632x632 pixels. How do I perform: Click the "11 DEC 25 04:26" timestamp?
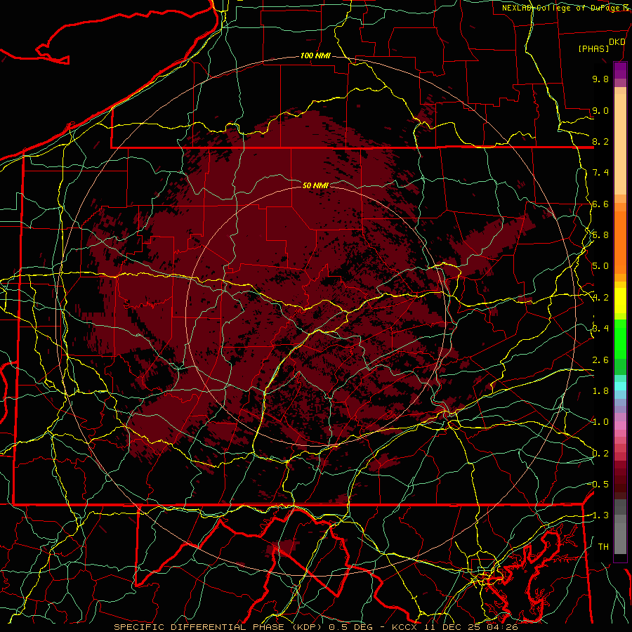470,627
